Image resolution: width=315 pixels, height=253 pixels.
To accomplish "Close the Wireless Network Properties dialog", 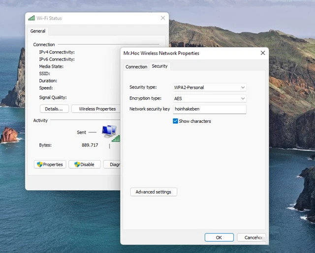I will point(263,53).
